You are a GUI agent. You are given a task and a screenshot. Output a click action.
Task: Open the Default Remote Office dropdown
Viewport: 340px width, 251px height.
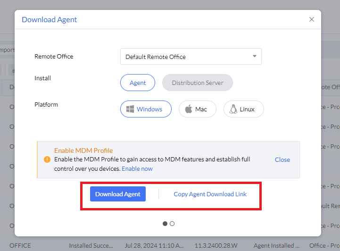coord(191,57)
